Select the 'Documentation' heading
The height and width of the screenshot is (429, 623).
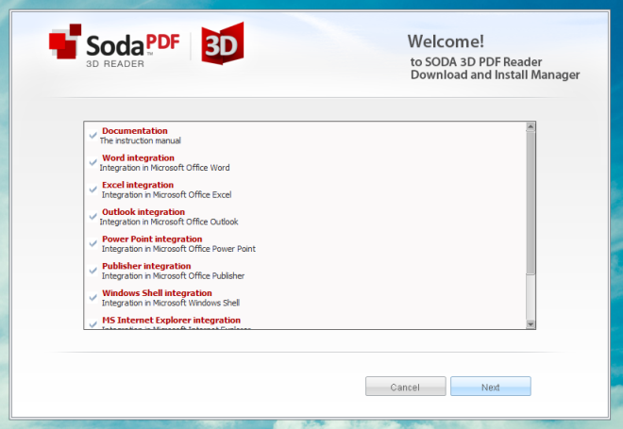[135, 130]
